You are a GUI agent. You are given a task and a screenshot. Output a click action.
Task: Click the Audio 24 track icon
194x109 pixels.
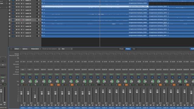[13, 10]
